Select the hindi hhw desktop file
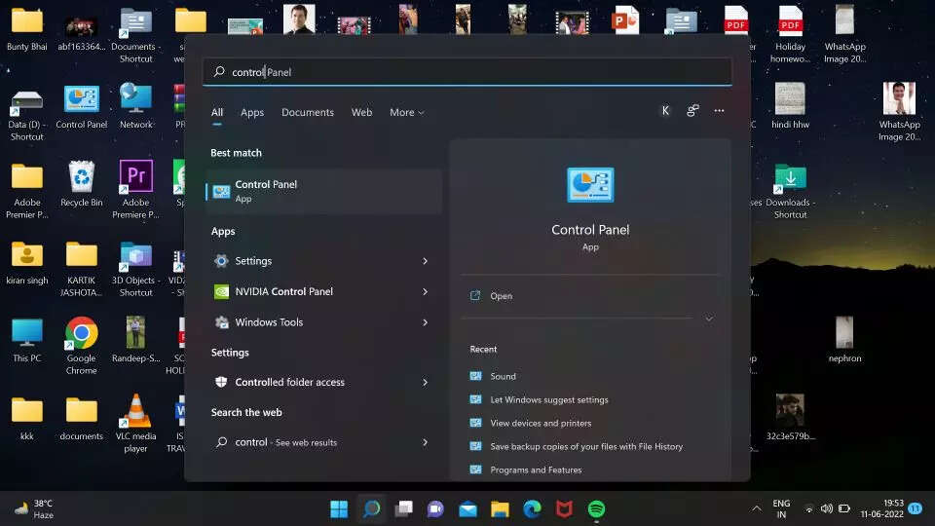Image resolution: width=935 pixels, height=526 pixels. coord(791,106)
